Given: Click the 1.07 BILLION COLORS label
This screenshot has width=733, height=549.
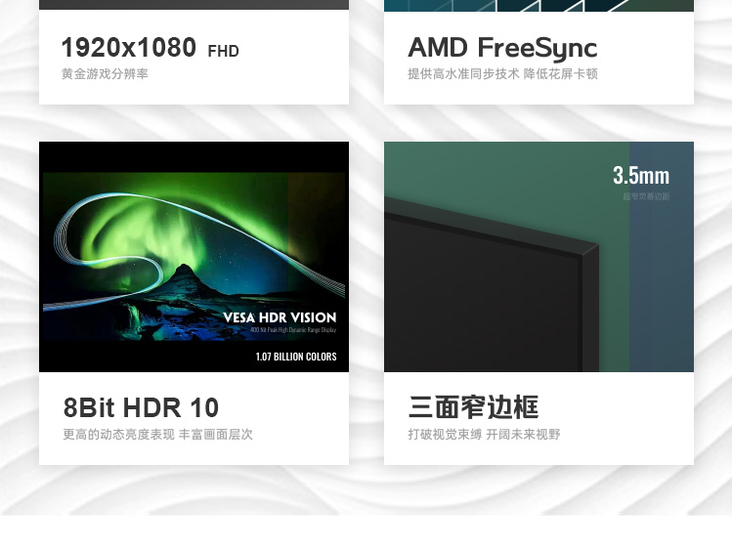Looking at the screenshot, I should click(296, 357).
